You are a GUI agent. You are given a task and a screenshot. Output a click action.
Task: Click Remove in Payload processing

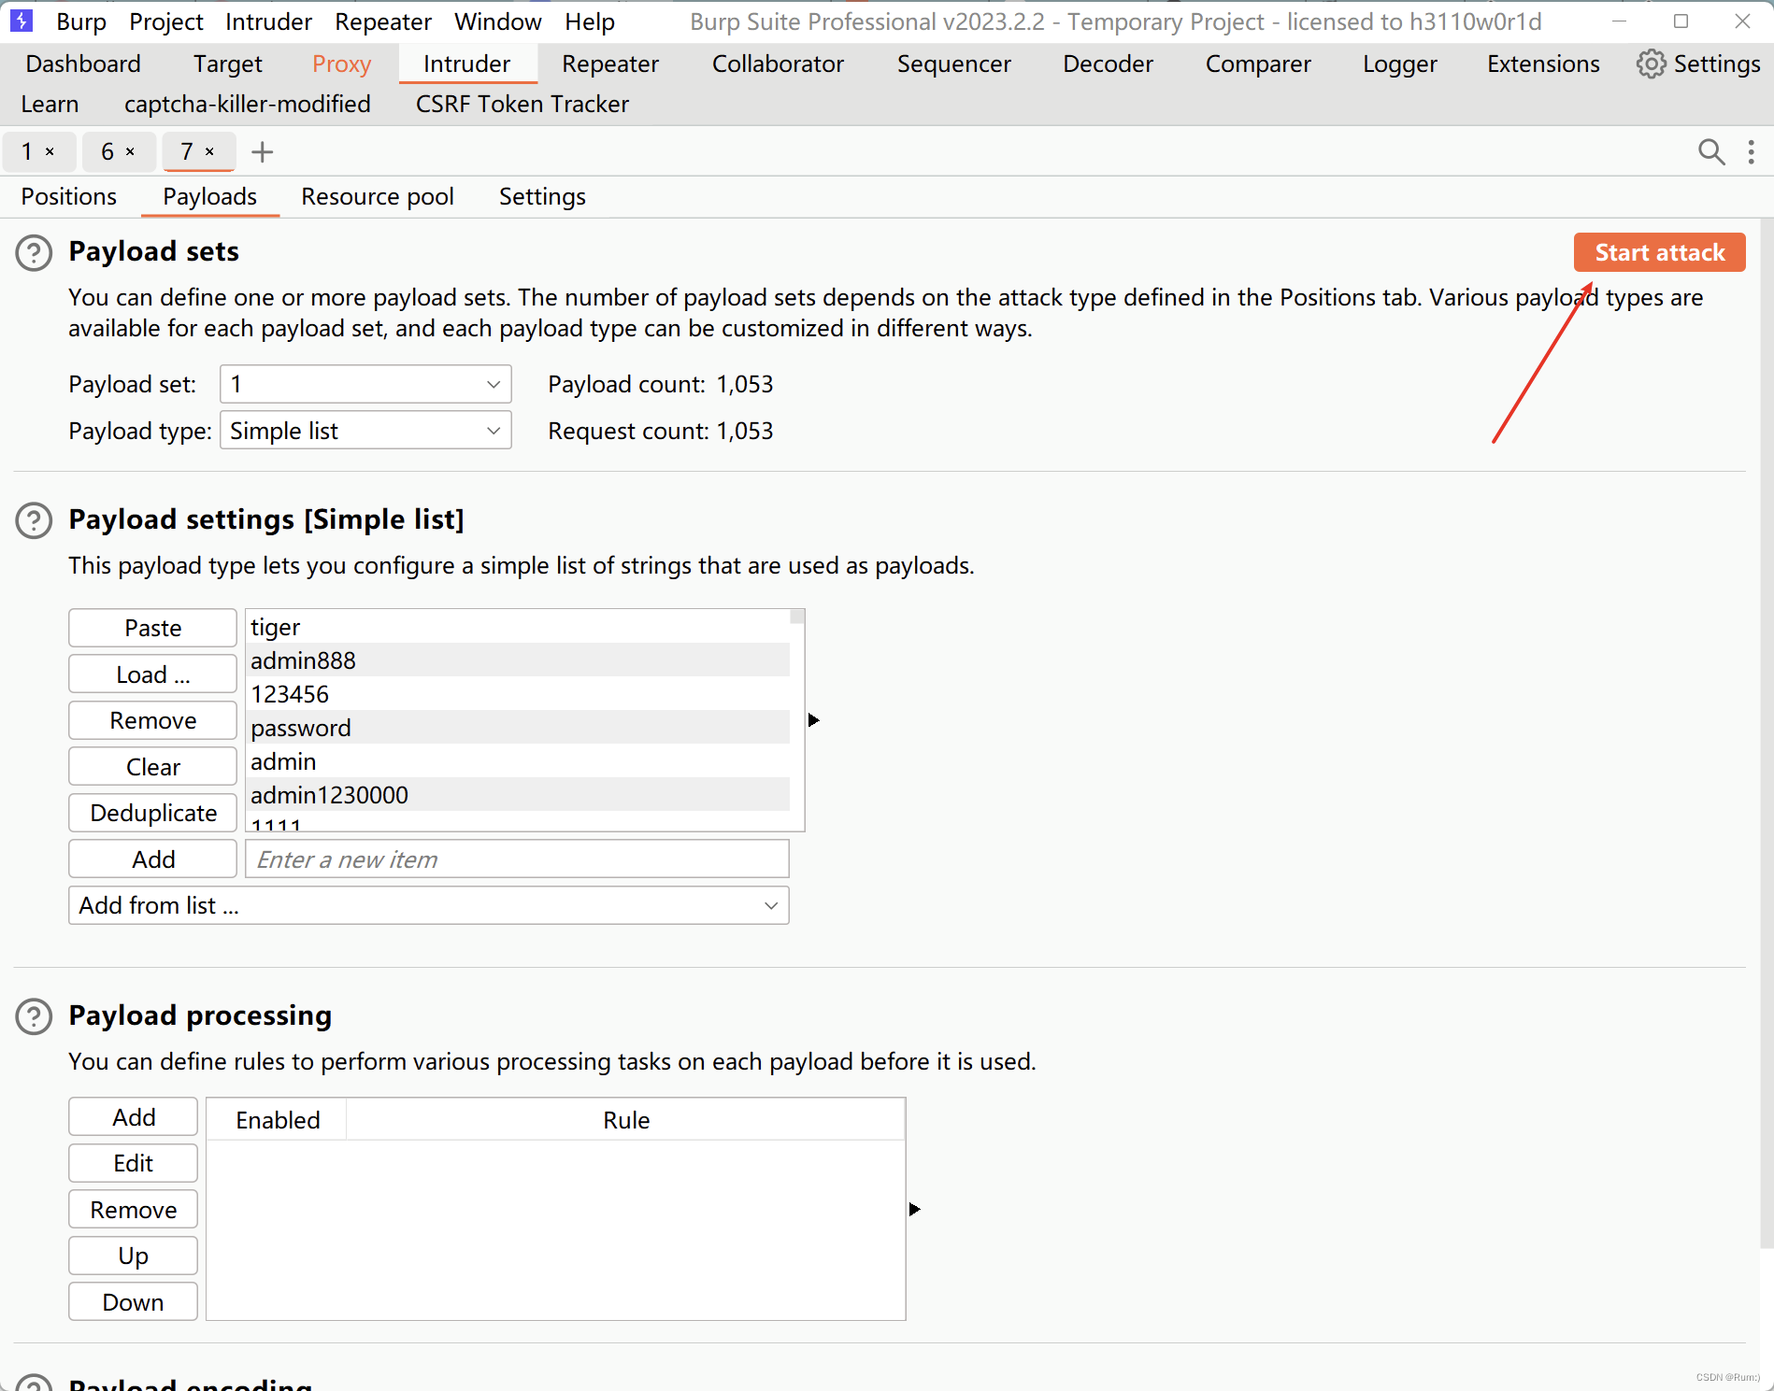(x=133, y=1210)
